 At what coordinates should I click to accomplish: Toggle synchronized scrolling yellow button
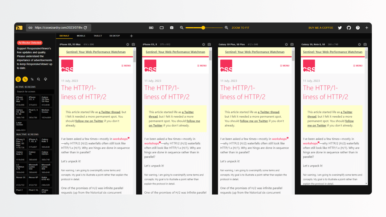(x=25, y=79)
